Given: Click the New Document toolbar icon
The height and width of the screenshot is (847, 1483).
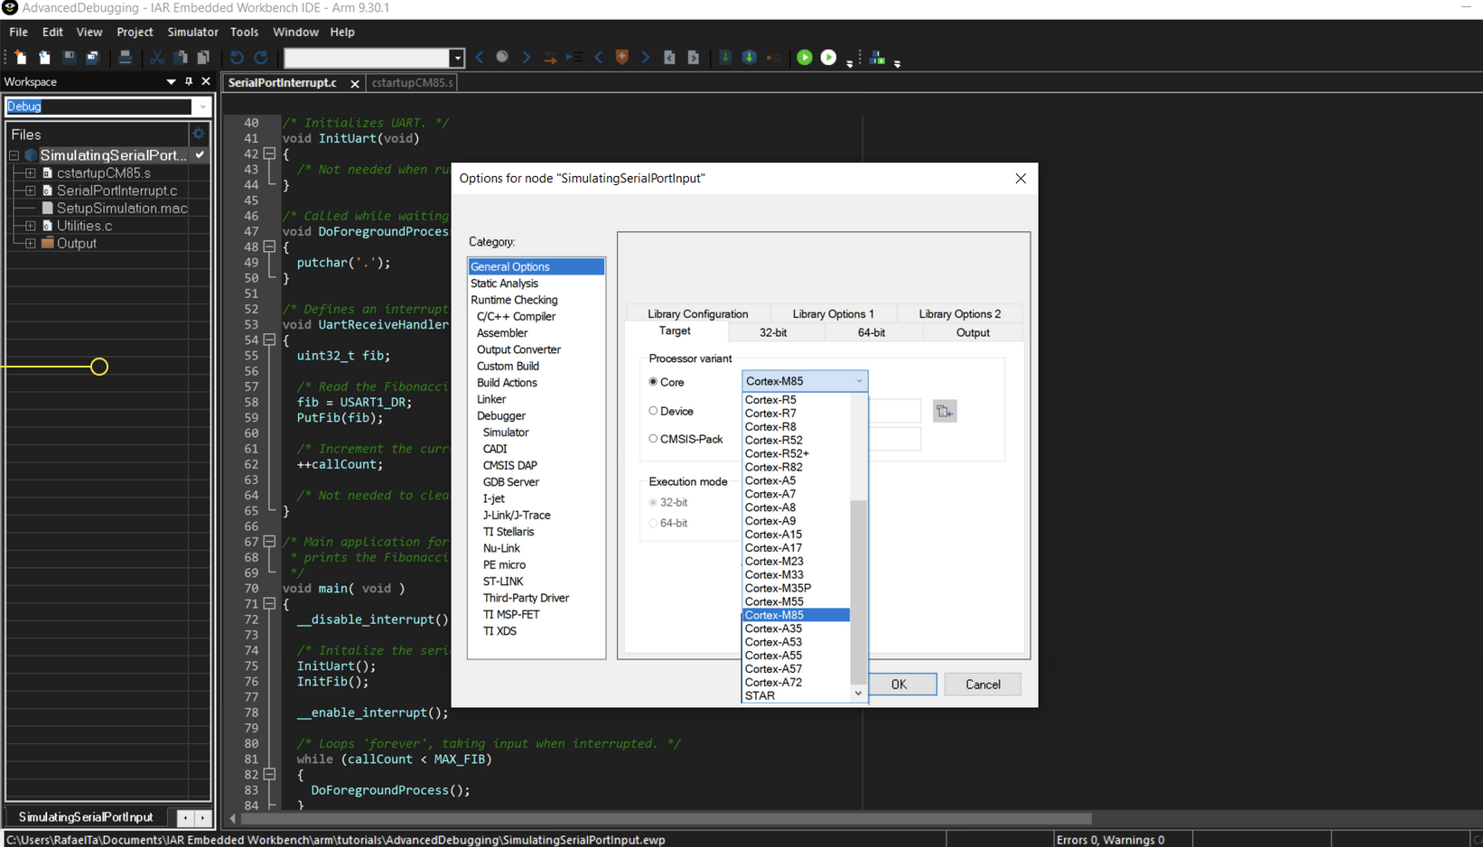Looking at the screenshot, I should (x=21, y=58).
